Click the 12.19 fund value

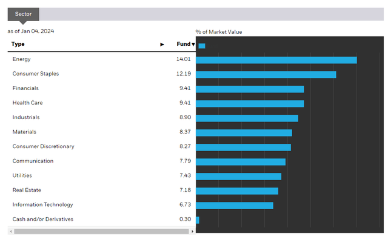[183, 74]
